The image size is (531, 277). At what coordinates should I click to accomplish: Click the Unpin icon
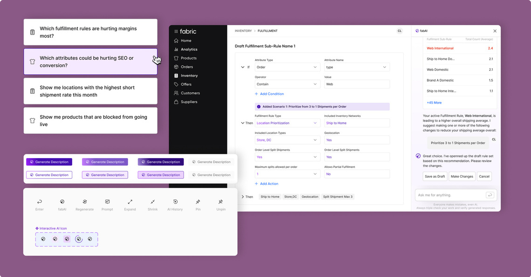click(221, 202)
